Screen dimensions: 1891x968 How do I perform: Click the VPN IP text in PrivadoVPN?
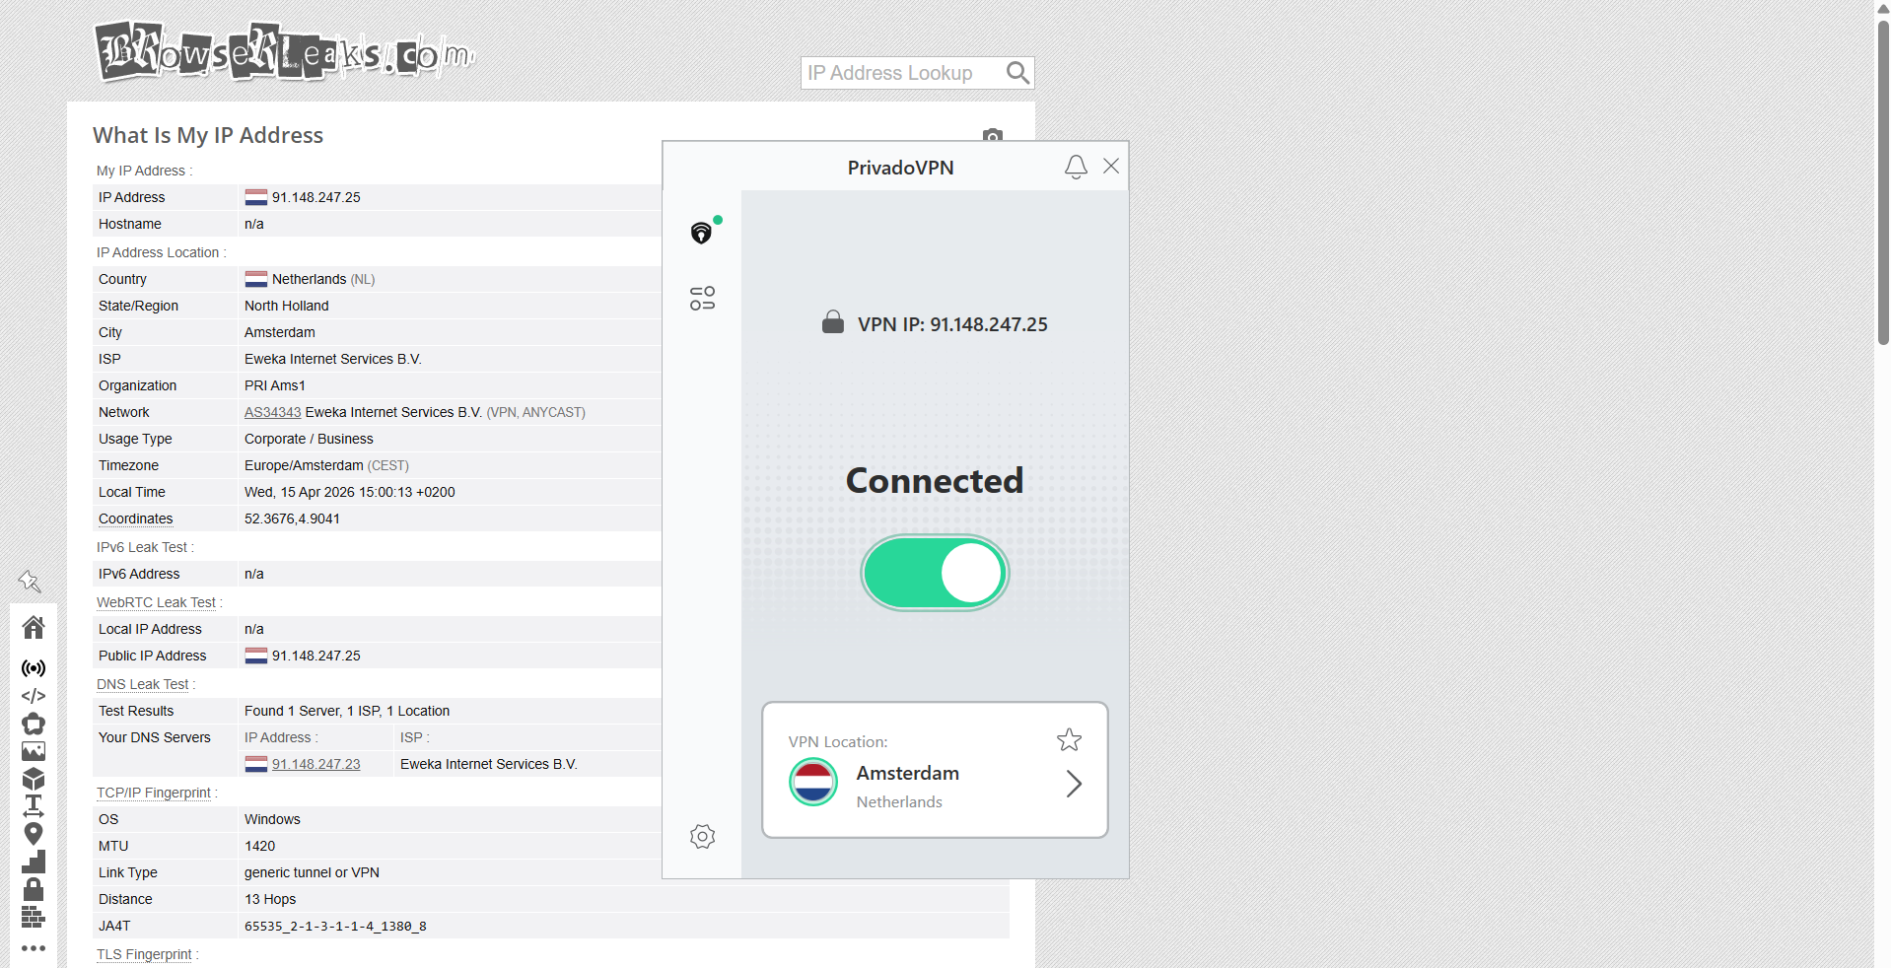952,324
